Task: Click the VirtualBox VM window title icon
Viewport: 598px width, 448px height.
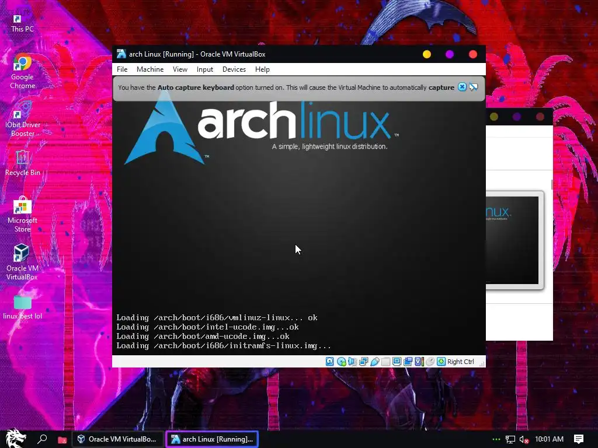Action: point(121,54)
